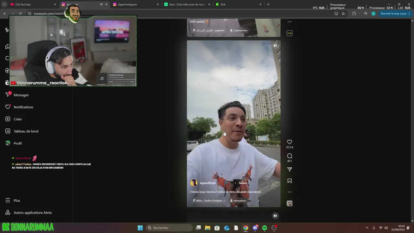The image size is (414, 233).
Task: Open Task View on the taskbar
Action: [199, 228]
